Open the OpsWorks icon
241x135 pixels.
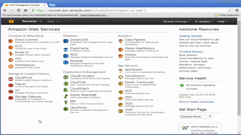(x=66, y=109)
